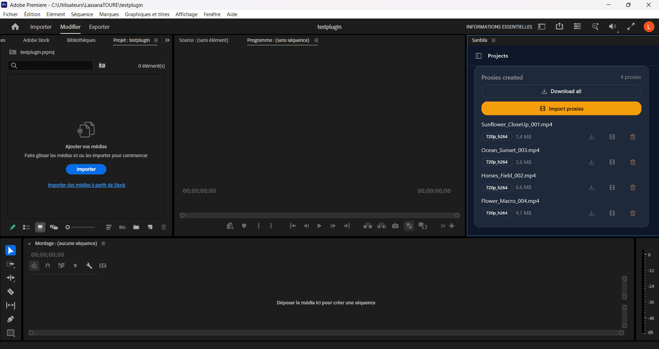Adjust the project thumbnail zoom slider
The height and width of the screenshot is (349, 659).
80,227
